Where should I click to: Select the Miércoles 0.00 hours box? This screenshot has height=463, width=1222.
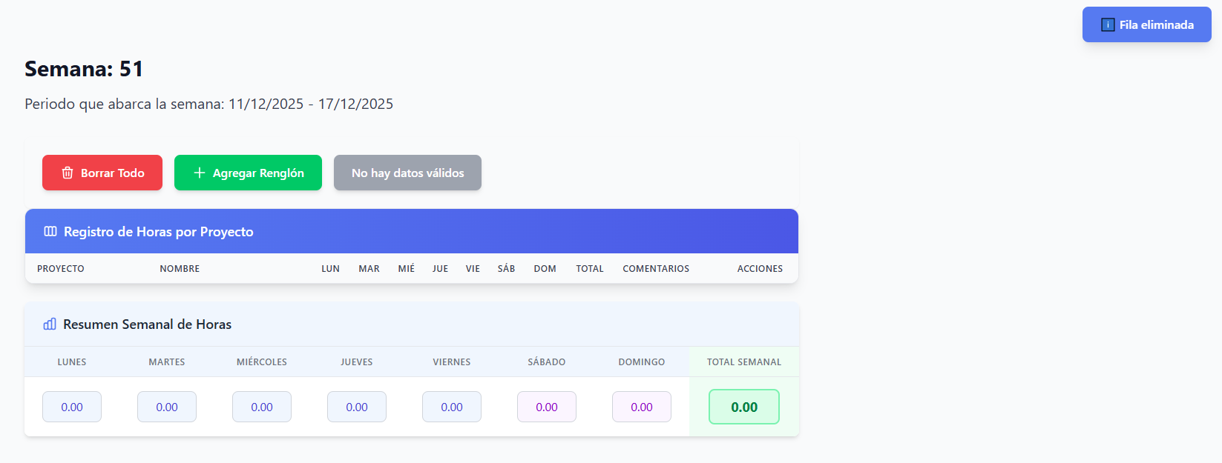262,407
